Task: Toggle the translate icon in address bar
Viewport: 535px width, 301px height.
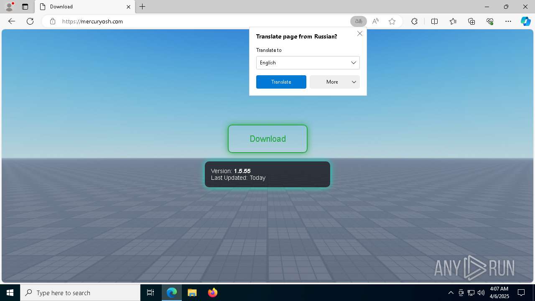Action: click(x=359, y=21)
